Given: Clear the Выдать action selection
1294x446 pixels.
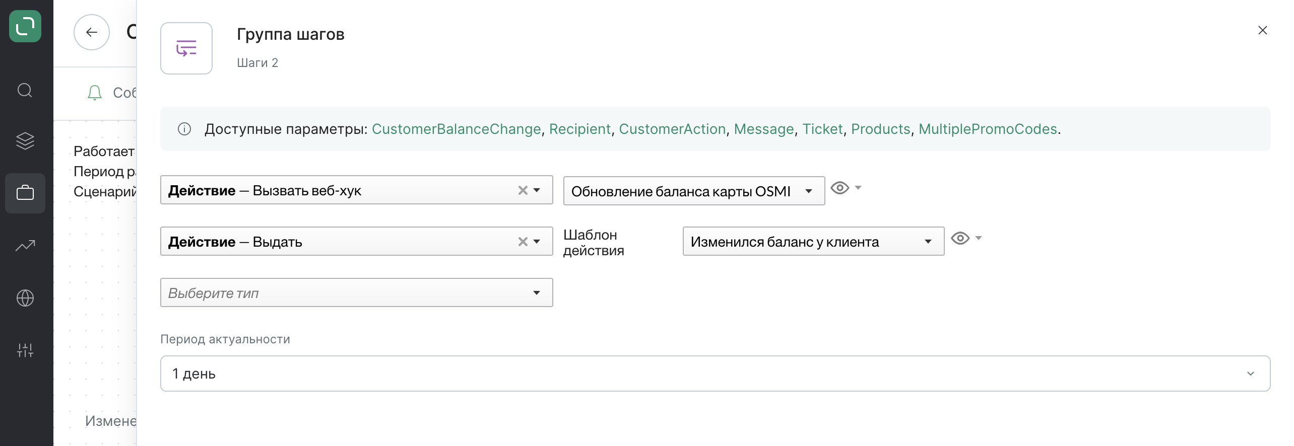Looking at the screenshot, I should coord(523,242).
